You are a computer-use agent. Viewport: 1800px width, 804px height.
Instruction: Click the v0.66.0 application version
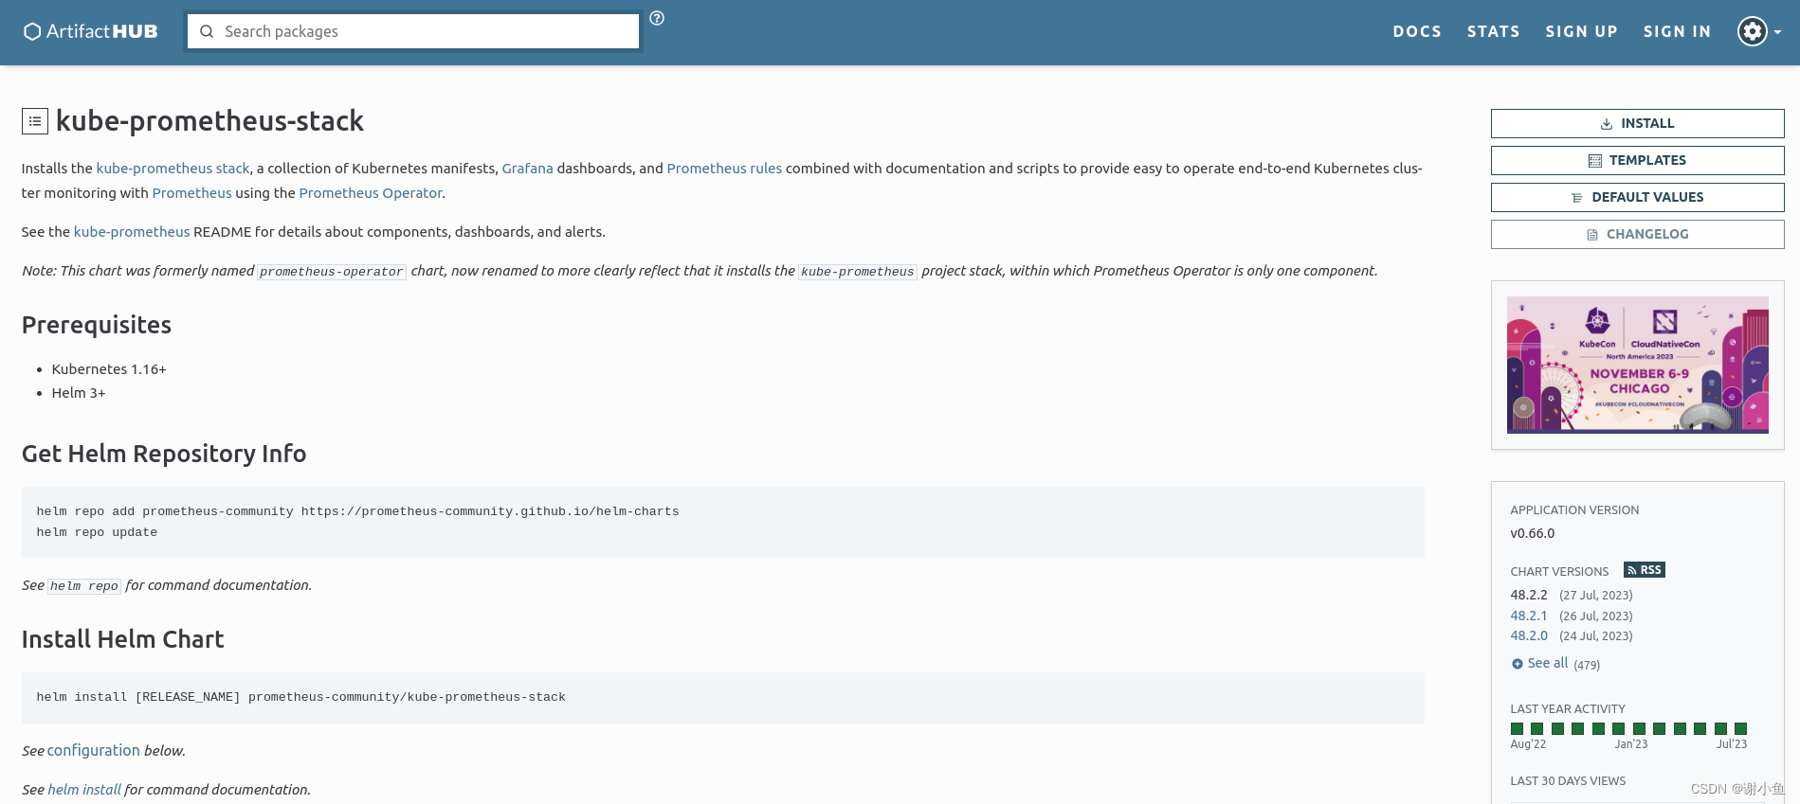coord(1532,533)
